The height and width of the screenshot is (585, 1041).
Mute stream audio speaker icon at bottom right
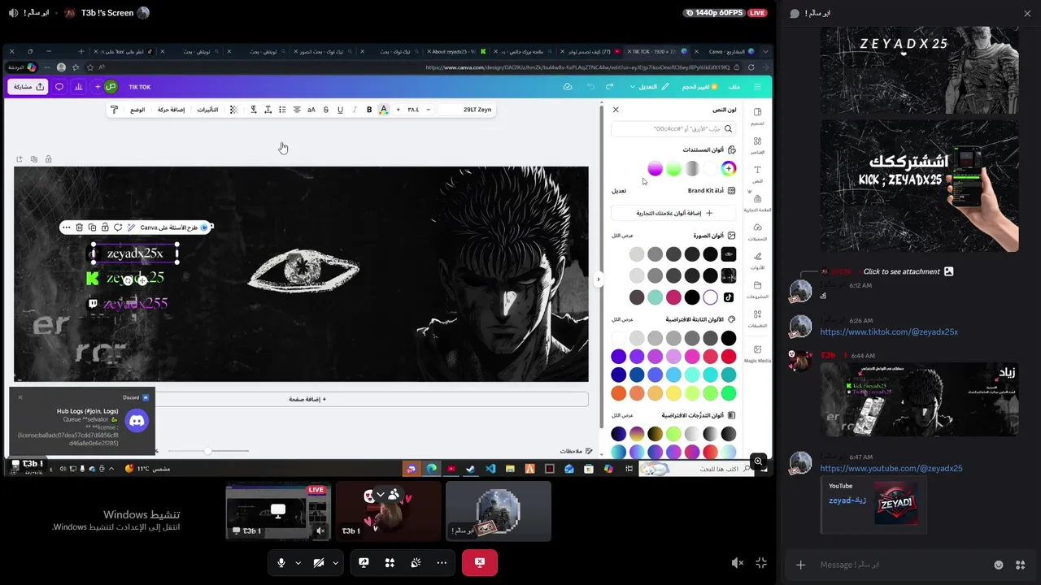click(737, 562)
